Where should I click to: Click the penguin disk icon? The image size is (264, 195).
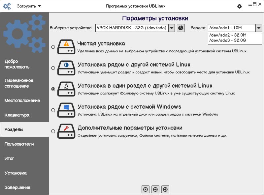pyautogui.click(x=66, y=89)
